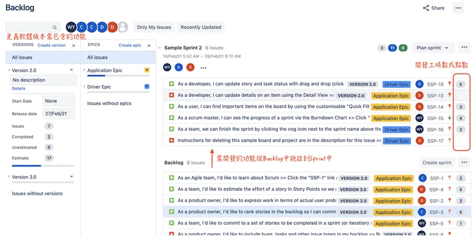
Task: Click the assignee avatar on SSP-15
Action: (419, 118)
